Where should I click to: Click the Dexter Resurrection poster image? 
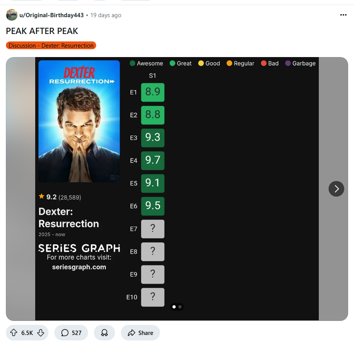(x=79, y=121)
